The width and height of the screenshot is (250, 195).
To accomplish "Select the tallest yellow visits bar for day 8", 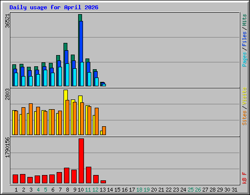I will pos(65,112).
